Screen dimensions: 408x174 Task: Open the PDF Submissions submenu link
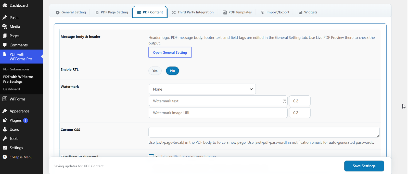click(16, 69)
